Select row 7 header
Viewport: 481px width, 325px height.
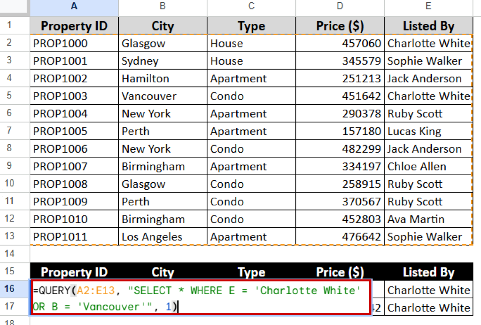pyautogui.click(x=15, y=131)
